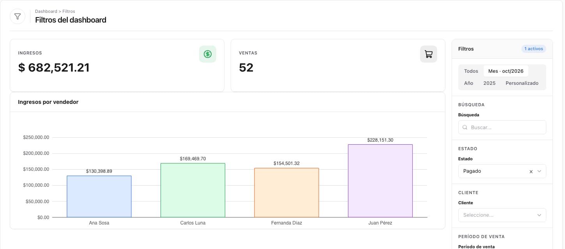Click the magnifier icon in search box
This screenshot has height=249, width=565.
(464, 127)
